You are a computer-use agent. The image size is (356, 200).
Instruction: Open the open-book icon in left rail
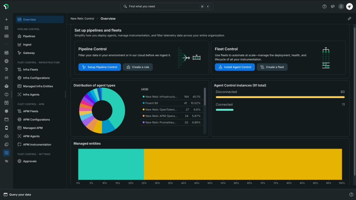[x=6, y=36]
